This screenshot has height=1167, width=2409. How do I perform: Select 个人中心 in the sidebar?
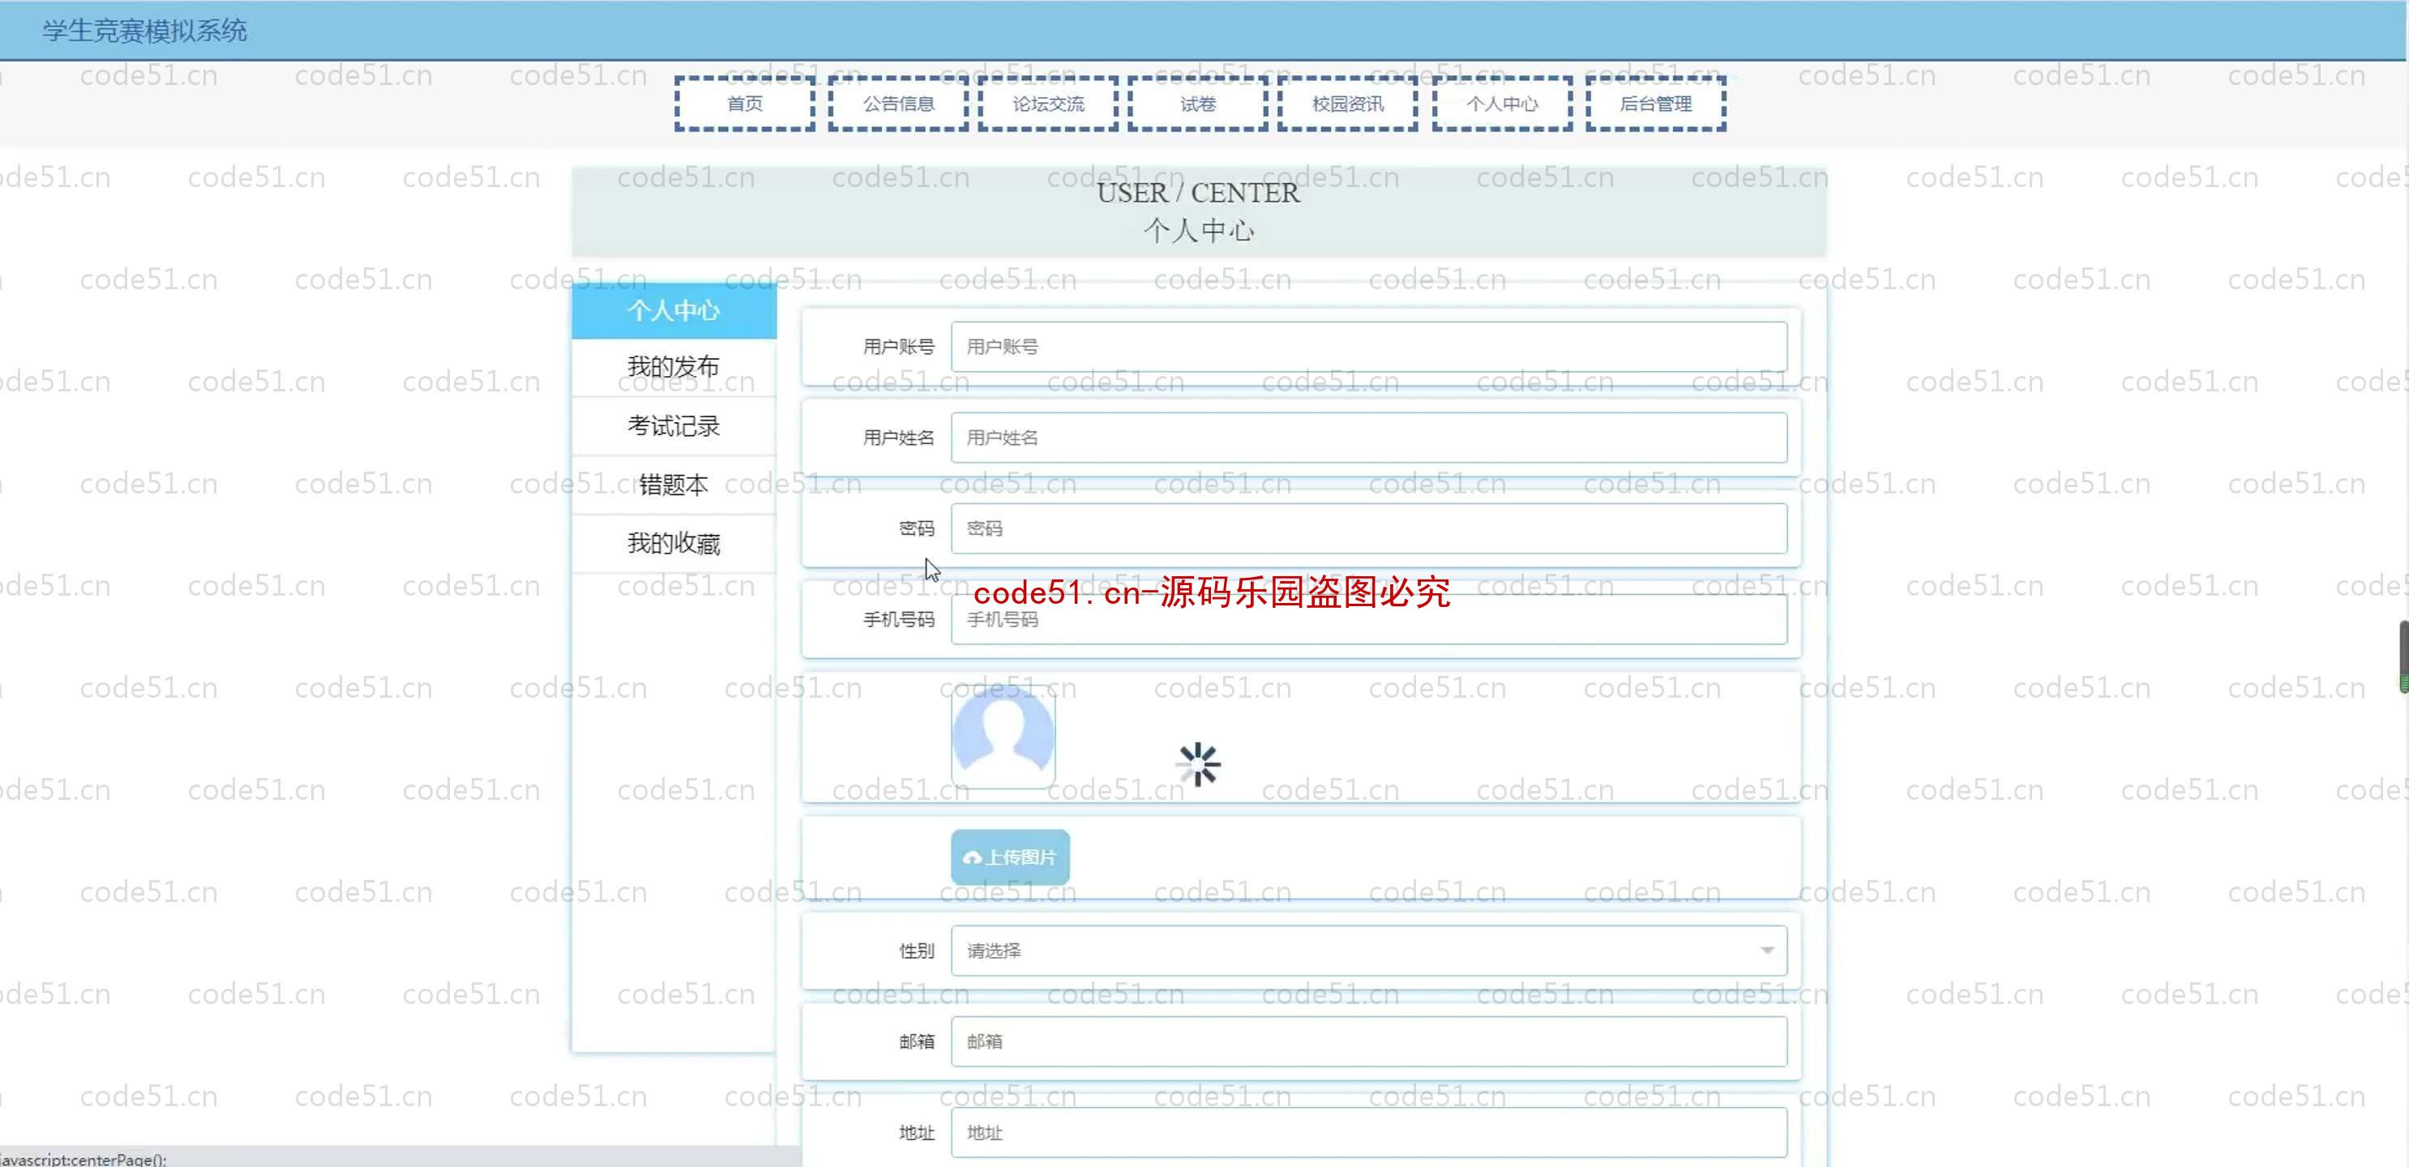(x=674, y=310)
